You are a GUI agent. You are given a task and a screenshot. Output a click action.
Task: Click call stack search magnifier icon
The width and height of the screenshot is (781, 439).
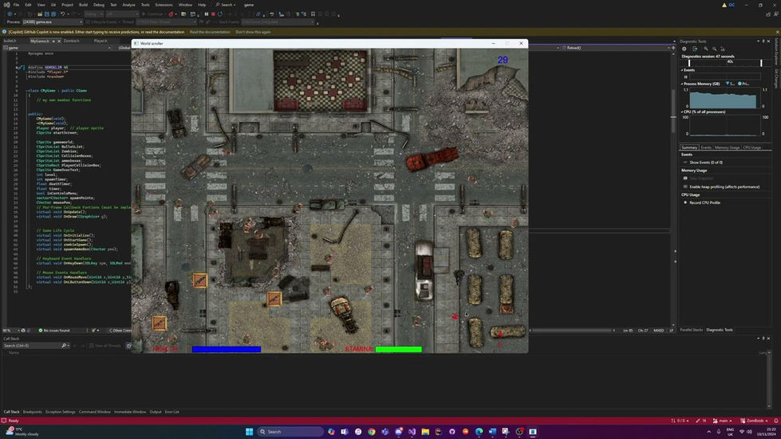click(x=64, y=346)
